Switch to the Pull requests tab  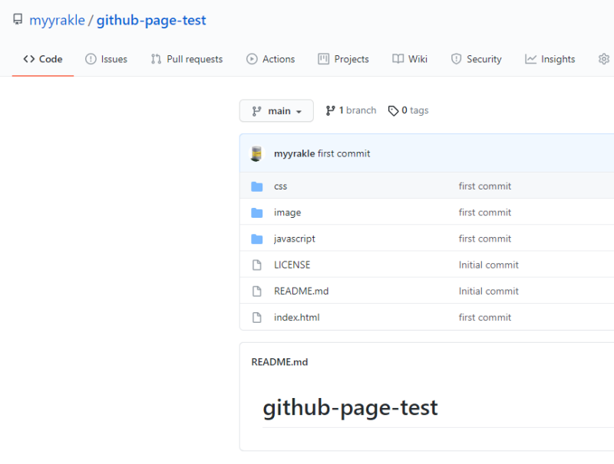tap(187, 59)
